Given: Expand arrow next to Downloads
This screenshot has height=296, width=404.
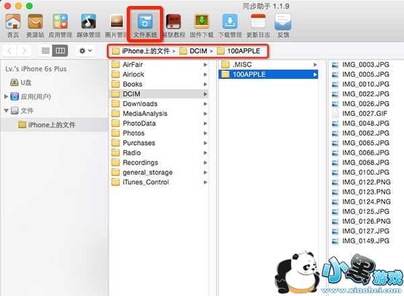Looking at the screenshot, I should pos(205,104).
